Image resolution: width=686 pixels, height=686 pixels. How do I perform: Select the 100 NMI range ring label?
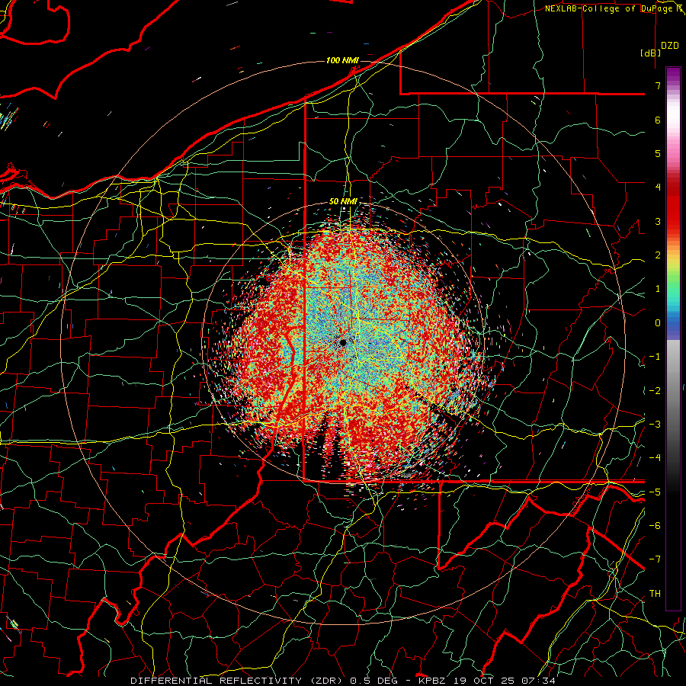click(x=342, y=60)
